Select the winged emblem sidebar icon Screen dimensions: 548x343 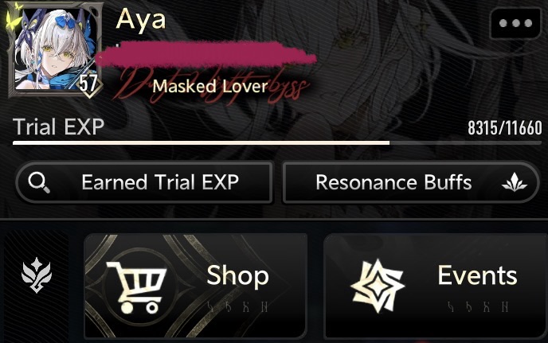37,275
